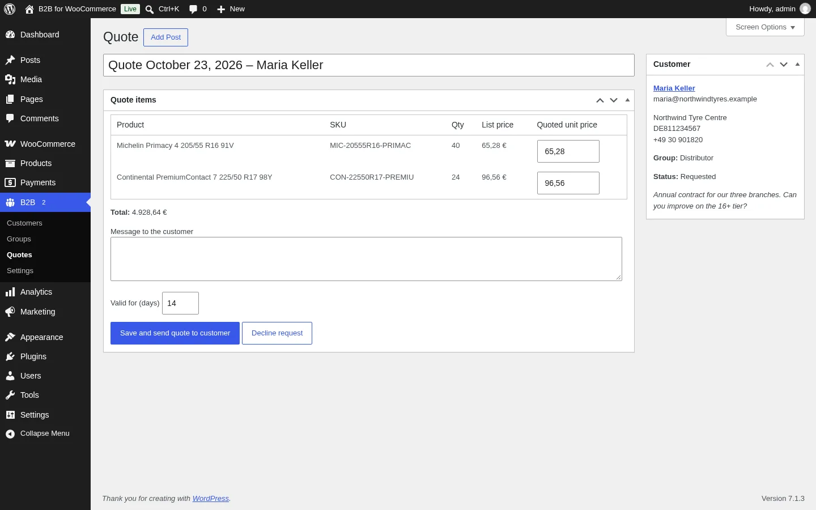Click the plus New icon in admin bar
Image resolution: width=816 pixels, height=510 pixels.
click(x=221, y=9)
